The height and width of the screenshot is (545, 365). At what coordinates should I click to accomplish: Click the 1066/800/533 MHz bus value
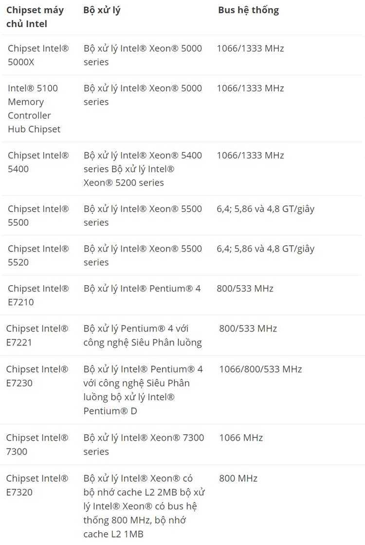coord(260,369)
